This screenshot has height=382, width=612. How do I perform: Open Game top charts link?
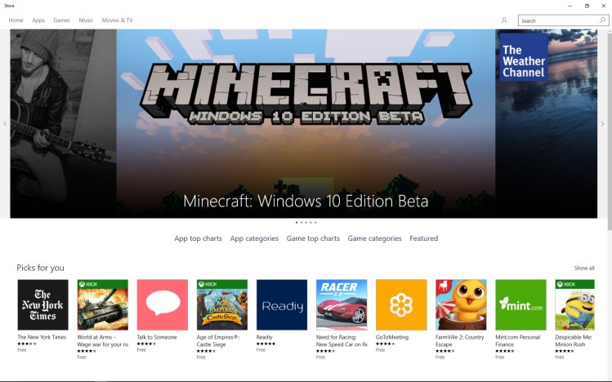(x=313, y=238)
